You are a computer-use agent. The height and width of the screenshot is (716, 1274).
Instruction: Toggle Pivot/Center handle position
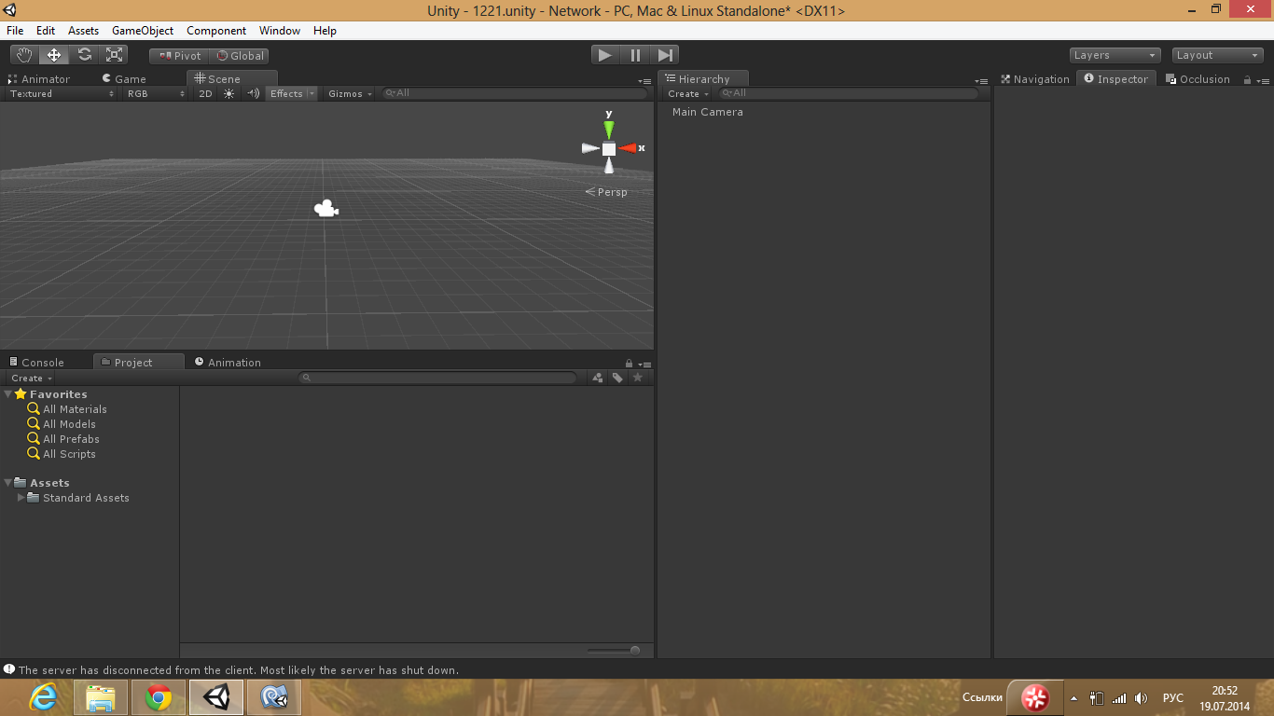pyautogui.click(x=179, y=56)
